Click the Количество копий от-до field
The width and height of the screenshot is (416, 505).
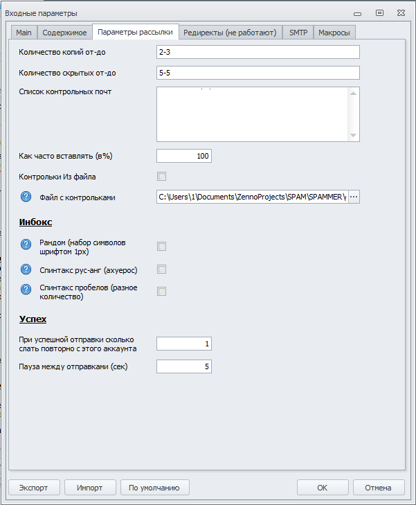coord(258,52)
